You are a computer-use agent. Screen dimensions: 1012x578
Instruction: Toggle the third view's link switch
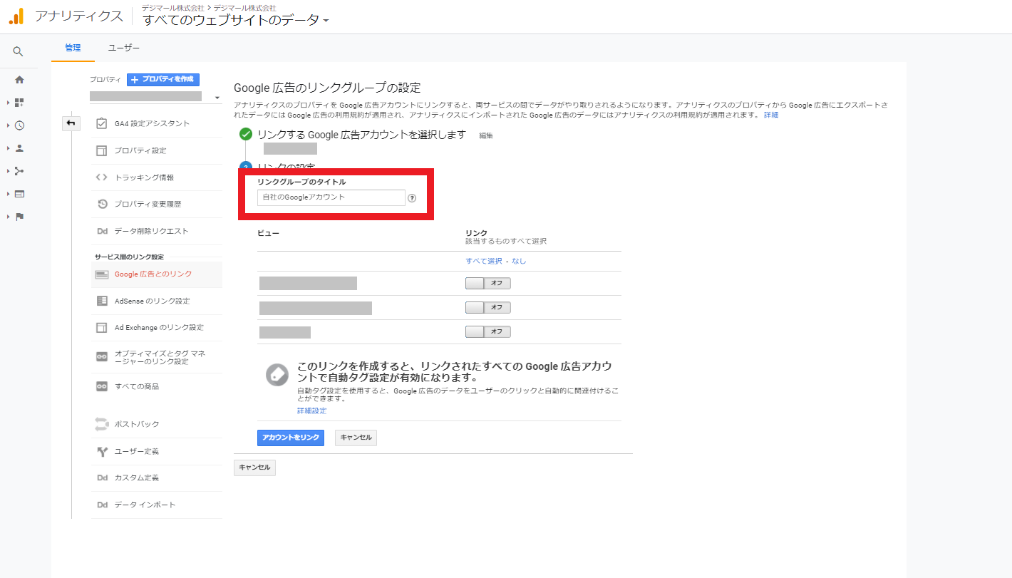point(488,331)
